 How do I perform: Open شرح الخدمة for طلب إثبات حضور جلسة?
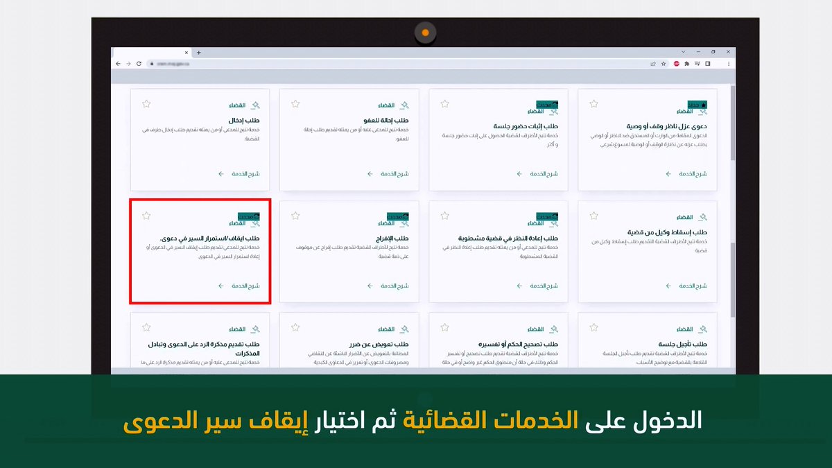[x=544, y=174]
